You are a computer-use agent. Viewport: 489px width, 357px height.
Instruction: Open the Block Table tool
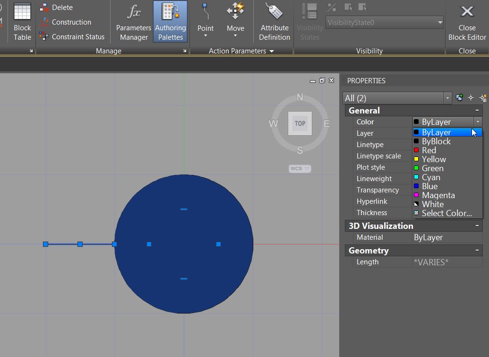tap(22, 22)
